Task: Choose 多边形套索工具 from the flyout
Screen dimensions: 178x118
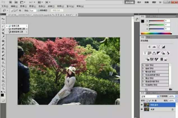Action: tap(17, 29)
